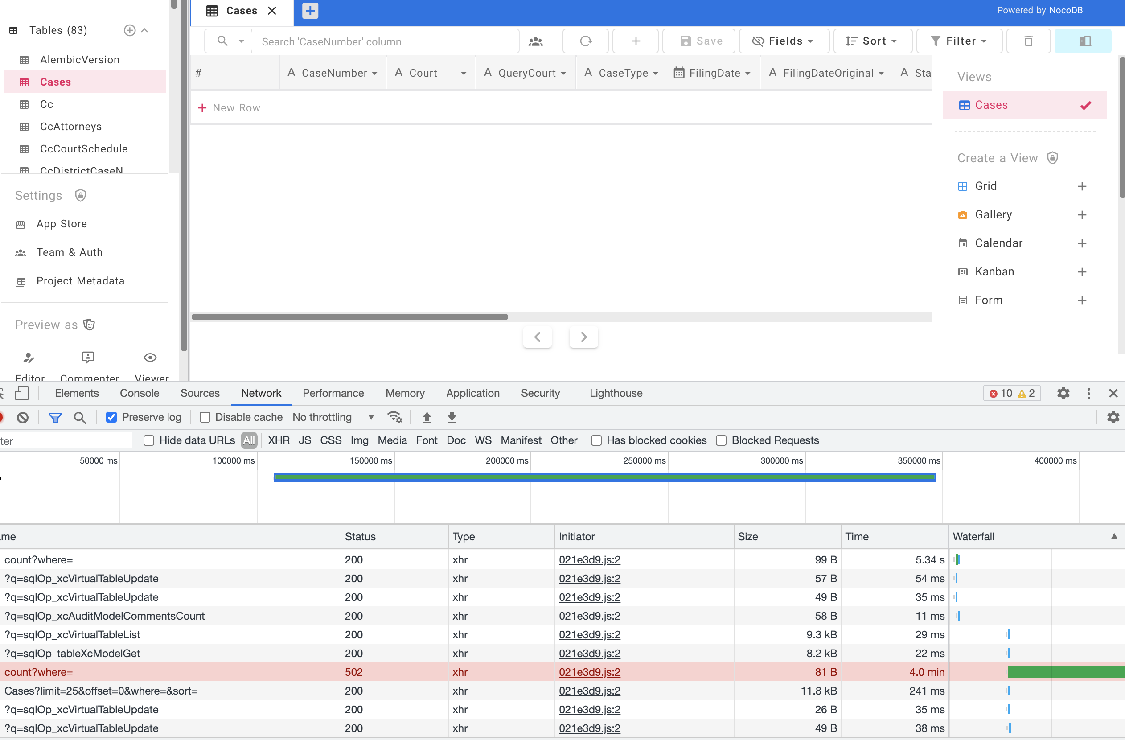Switch to the Console tab
Viewport: 1125px width, 740px height.
pyautogui.click(x=139, y=393)
